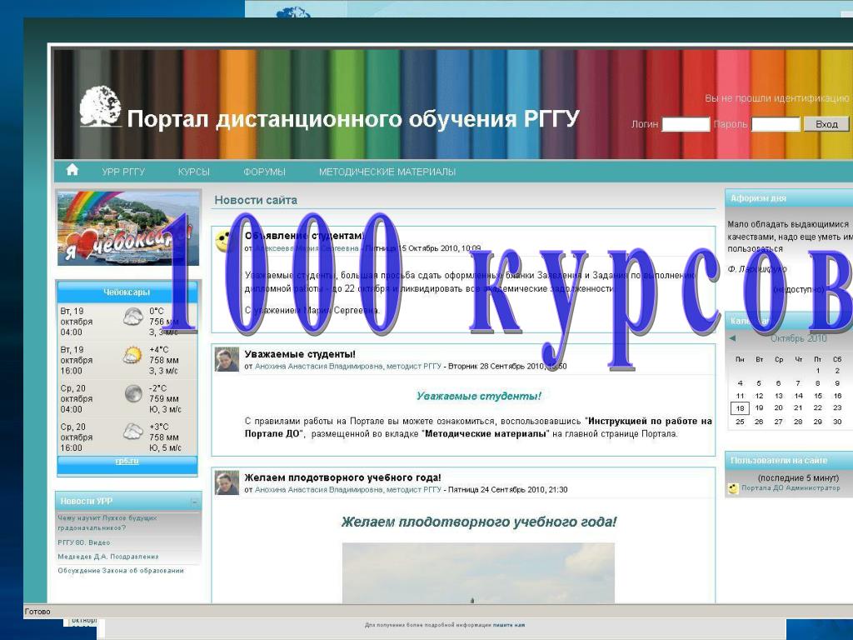Open Медведев Д.А. Поздравления link

[x=108, y=557]
